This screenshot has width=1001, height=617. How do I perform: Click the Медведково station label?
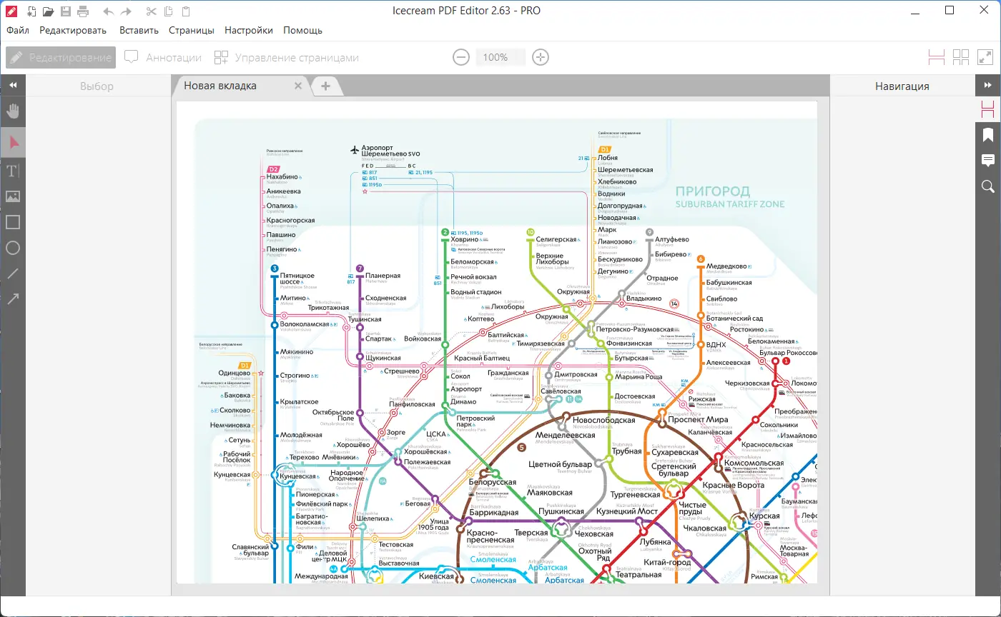pyautogui.click(x=726, y=266)
